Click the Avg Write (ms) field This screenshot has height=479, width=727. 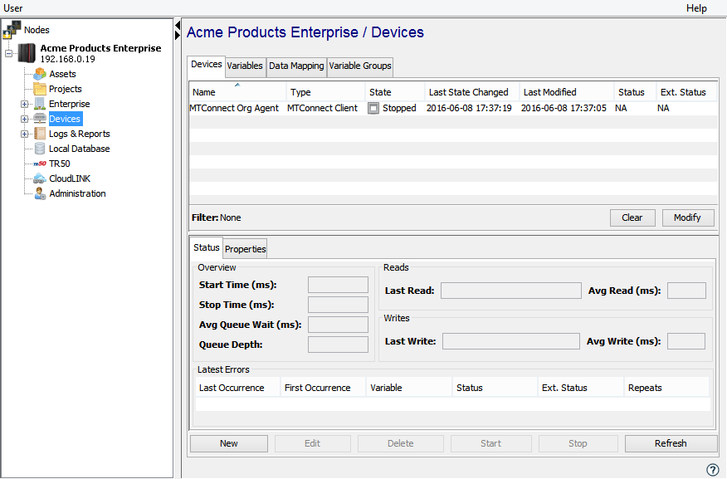pyautogui.click(x=686, y=341)
